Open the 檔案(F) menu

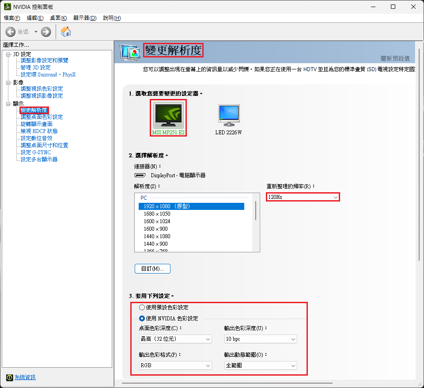tap(12, 18)
